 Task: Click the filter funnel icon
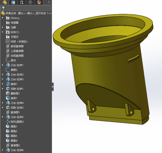point(3,8)
